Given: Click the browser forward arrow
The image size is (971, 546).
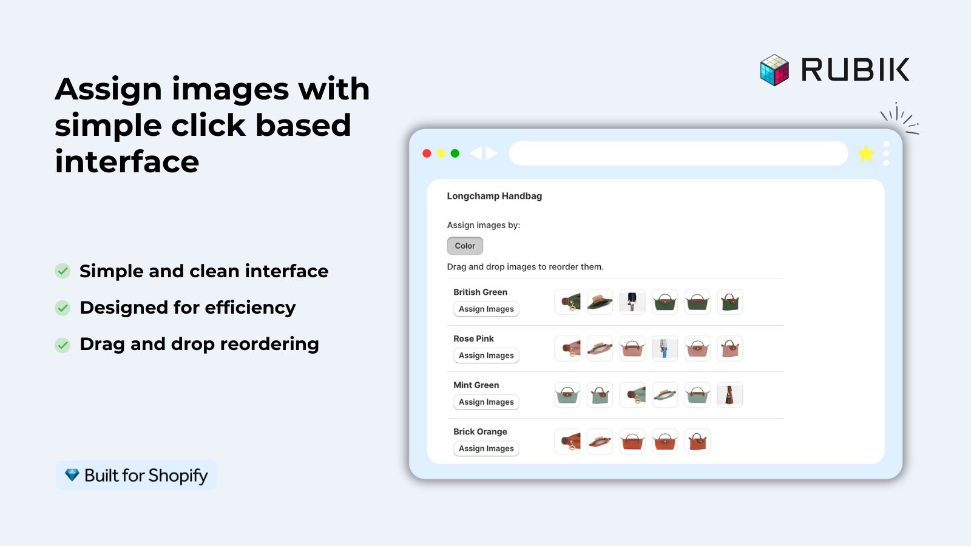Looking at the screenshot, I should click(x=492, y=153).
